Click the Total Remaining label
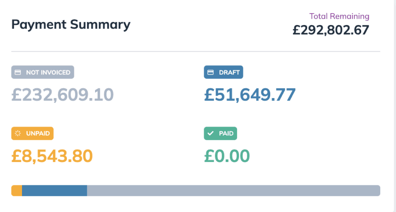 [339, 16]
